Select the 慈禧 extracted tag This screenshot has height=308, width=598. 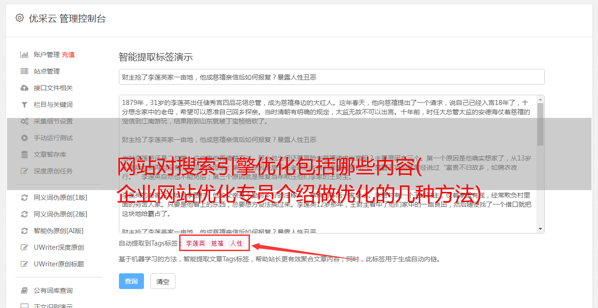[218, 243]
